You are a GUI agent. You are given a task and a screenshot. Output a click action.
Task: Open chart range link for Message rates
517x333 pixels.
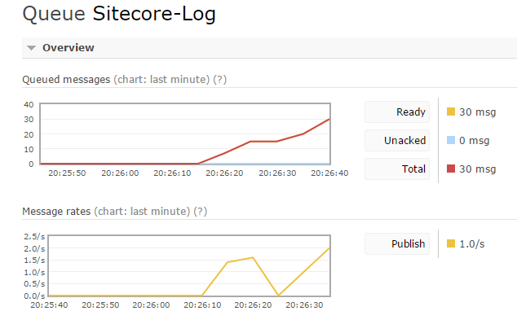tap(143, 211)
